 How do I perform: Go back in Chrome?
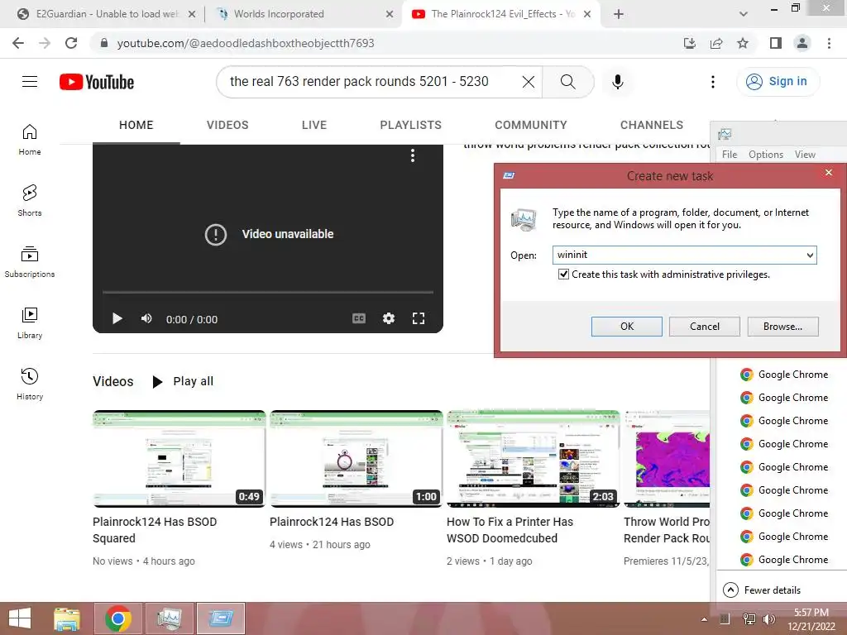(x=18, y=43)
